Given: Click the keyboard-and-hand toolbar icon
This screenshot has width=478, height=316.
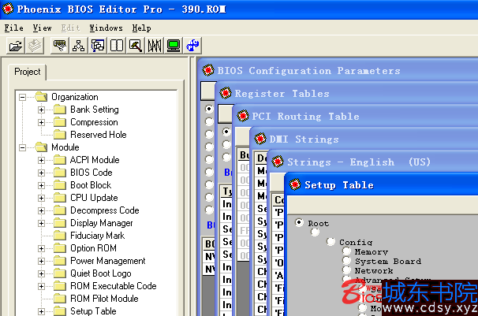Looking at the screenshot, I should (59, 46).
